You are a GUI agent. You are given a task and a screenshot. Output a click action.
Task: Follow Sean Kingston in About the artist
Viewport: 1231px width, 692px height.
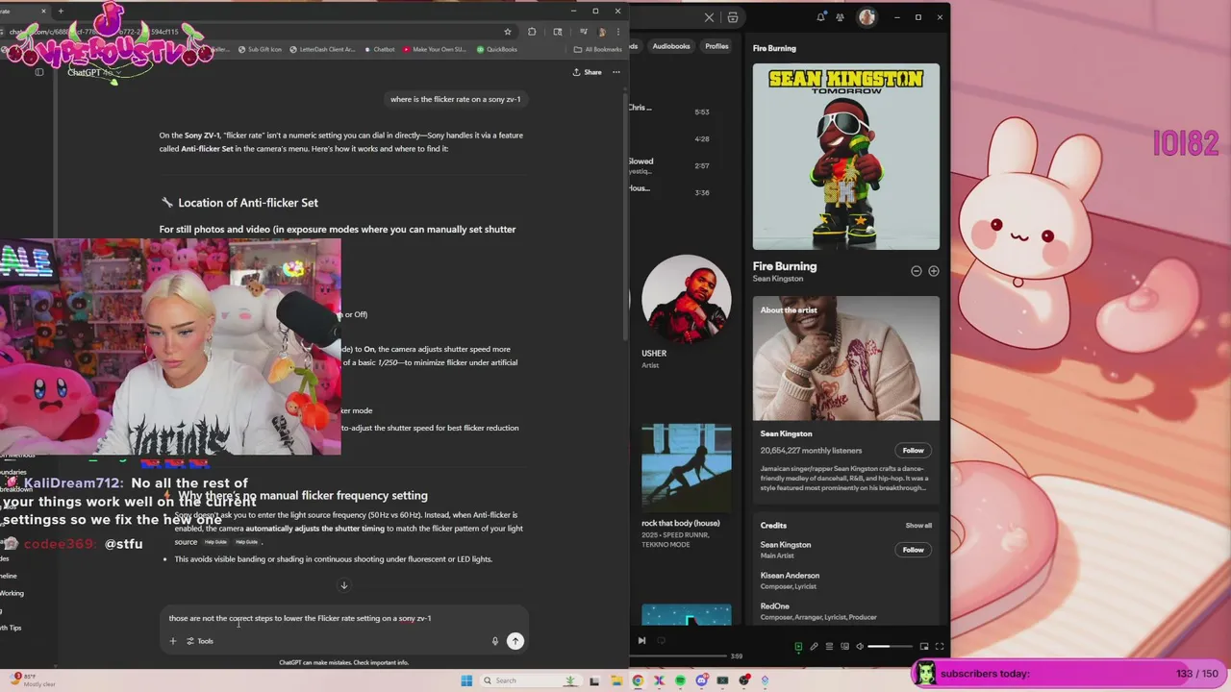click(x=913, y=450)
